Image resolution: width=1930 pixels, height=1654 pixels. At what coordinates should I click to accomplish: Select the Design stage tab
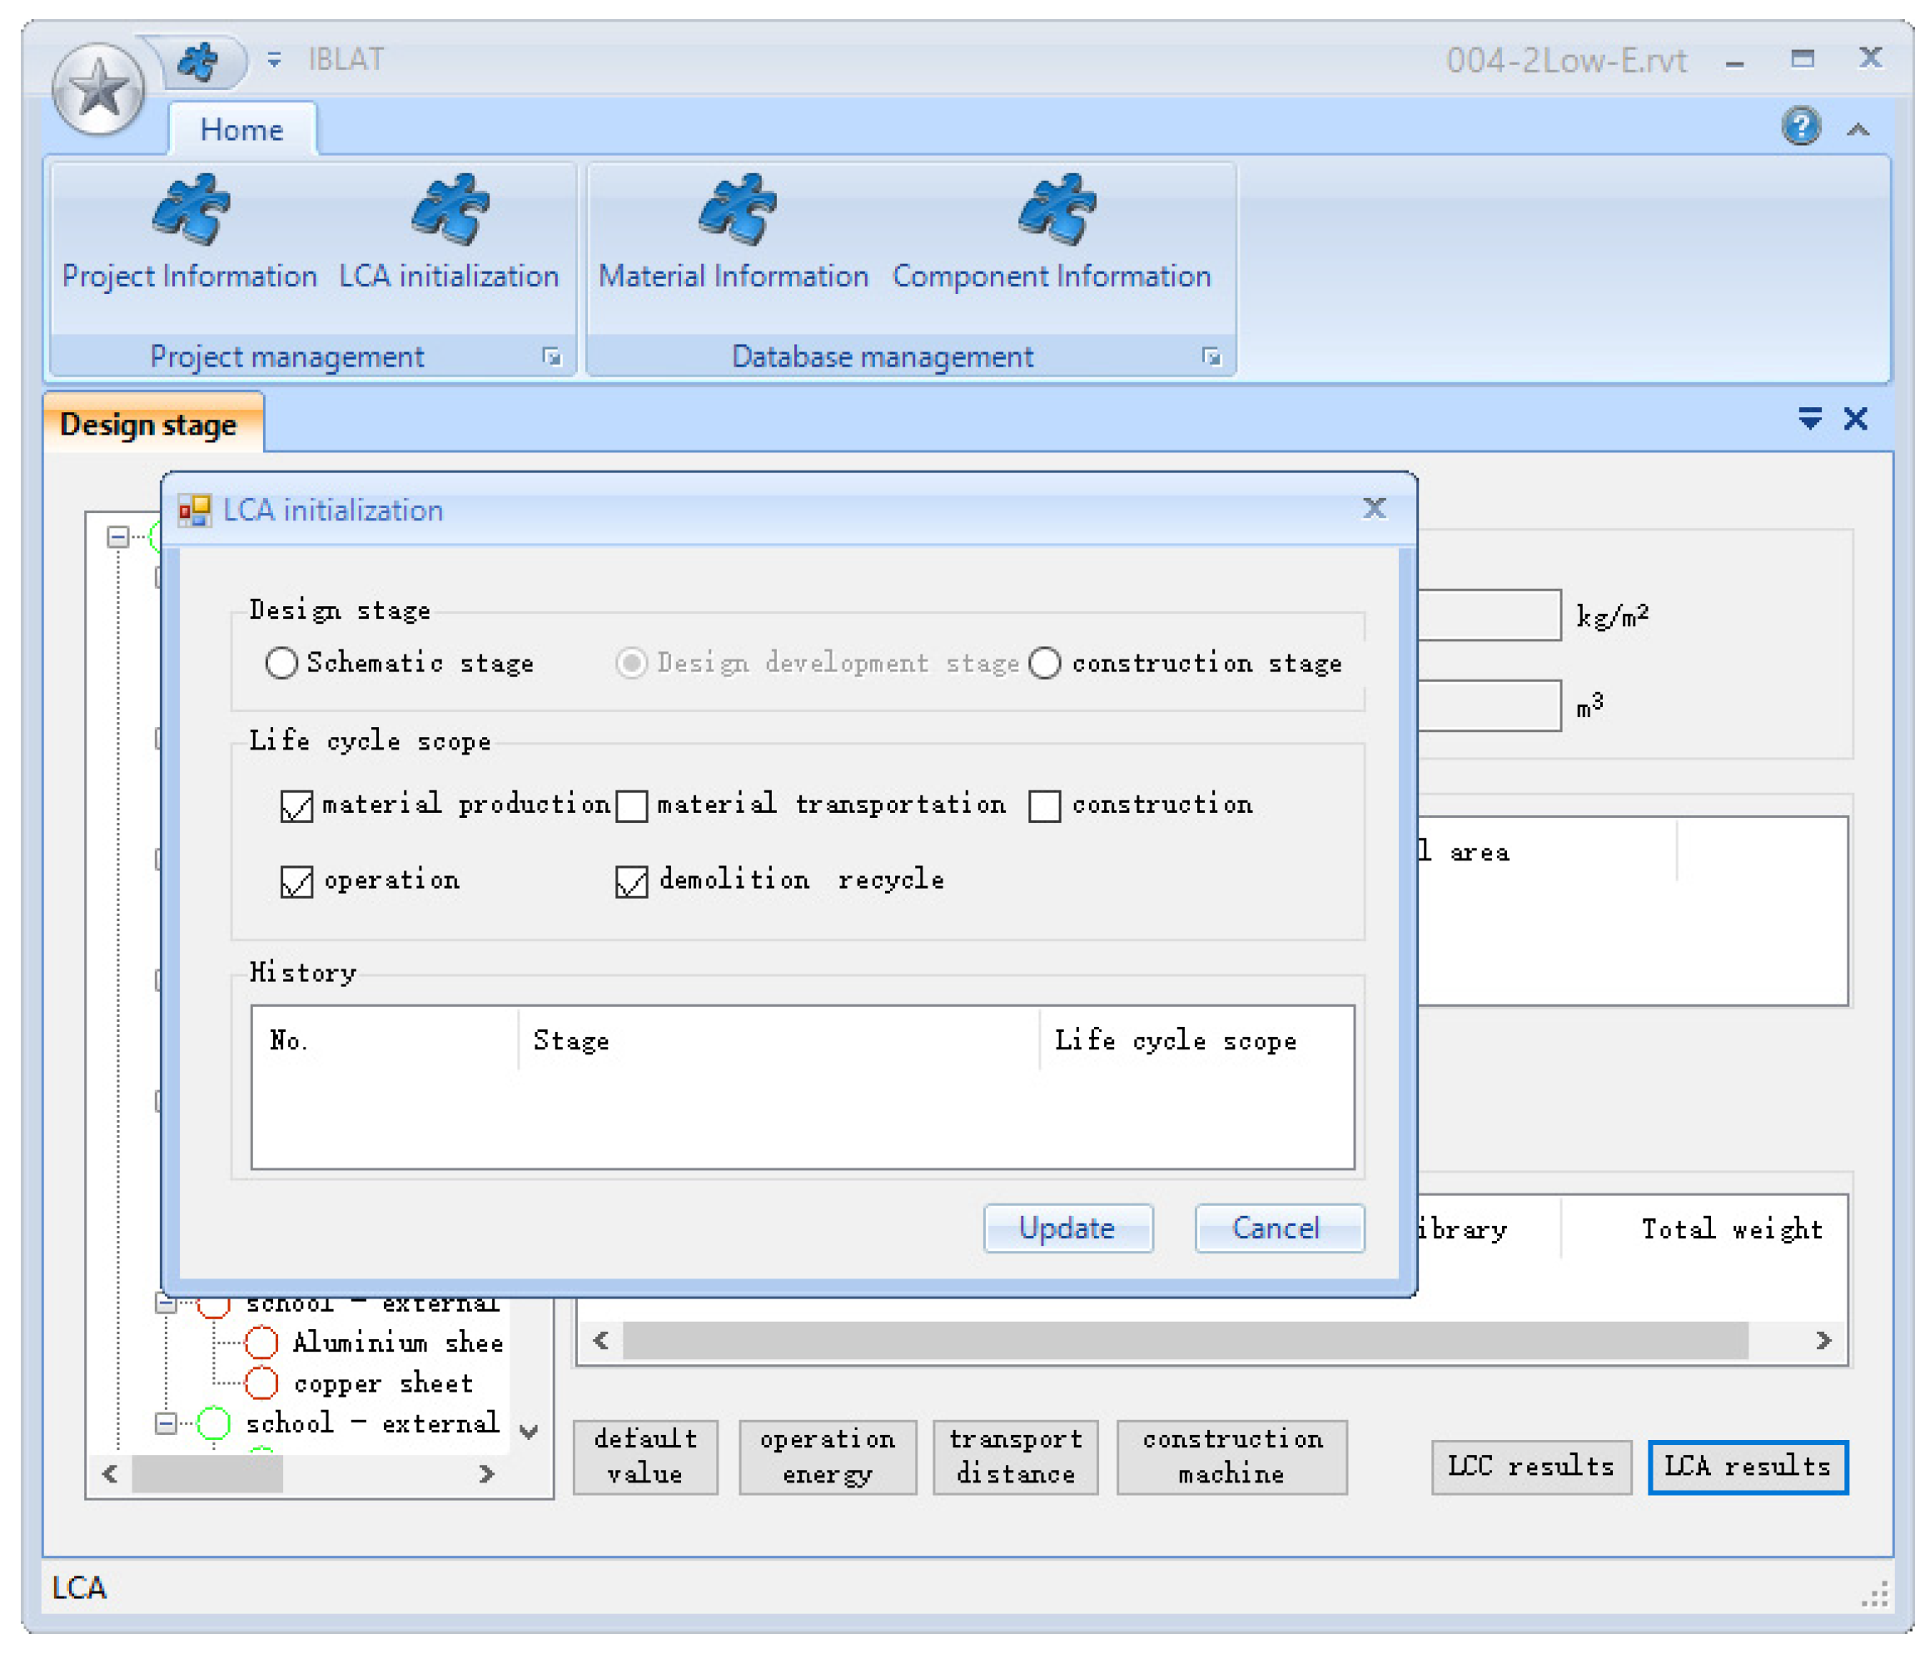(149, 425)
